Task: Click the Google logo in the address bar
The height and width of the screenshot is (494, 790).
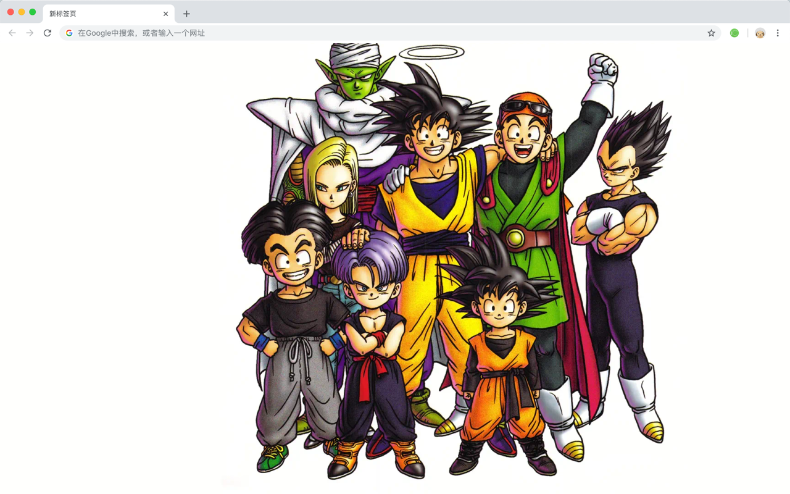Action: click(69, 33)
